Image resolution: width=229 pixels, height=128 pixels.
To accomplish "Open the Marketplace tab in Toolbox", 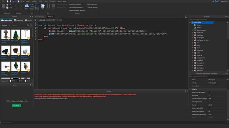I will click(x=7, y=20).
